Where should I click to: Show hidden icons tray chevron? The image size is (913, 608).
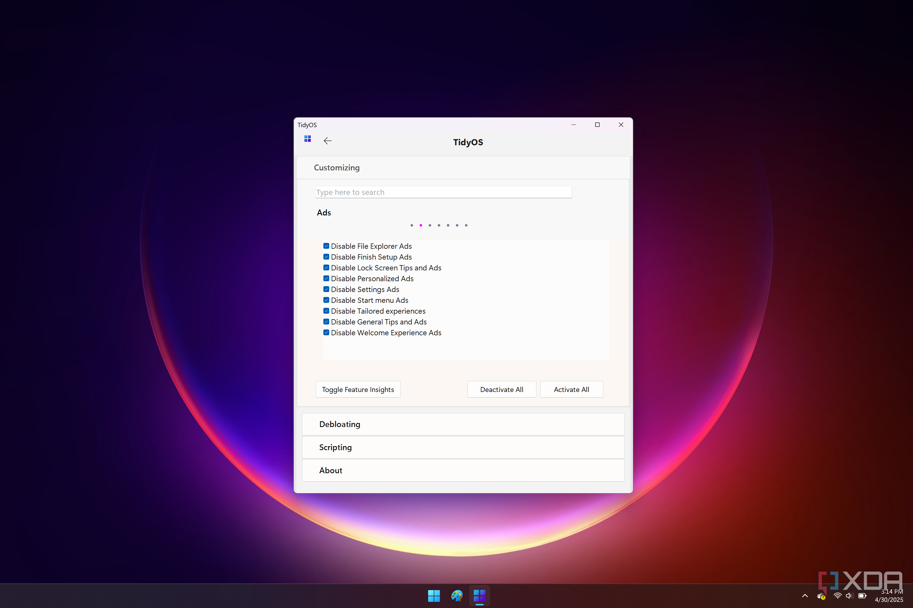(805, 596)
